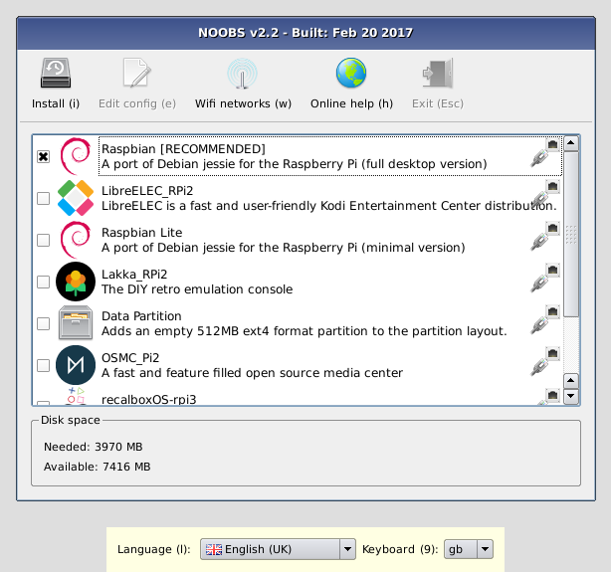Select the 'Data Partition' title text
Viewport: 611px width, 572px height.
[x=141, y=316]
